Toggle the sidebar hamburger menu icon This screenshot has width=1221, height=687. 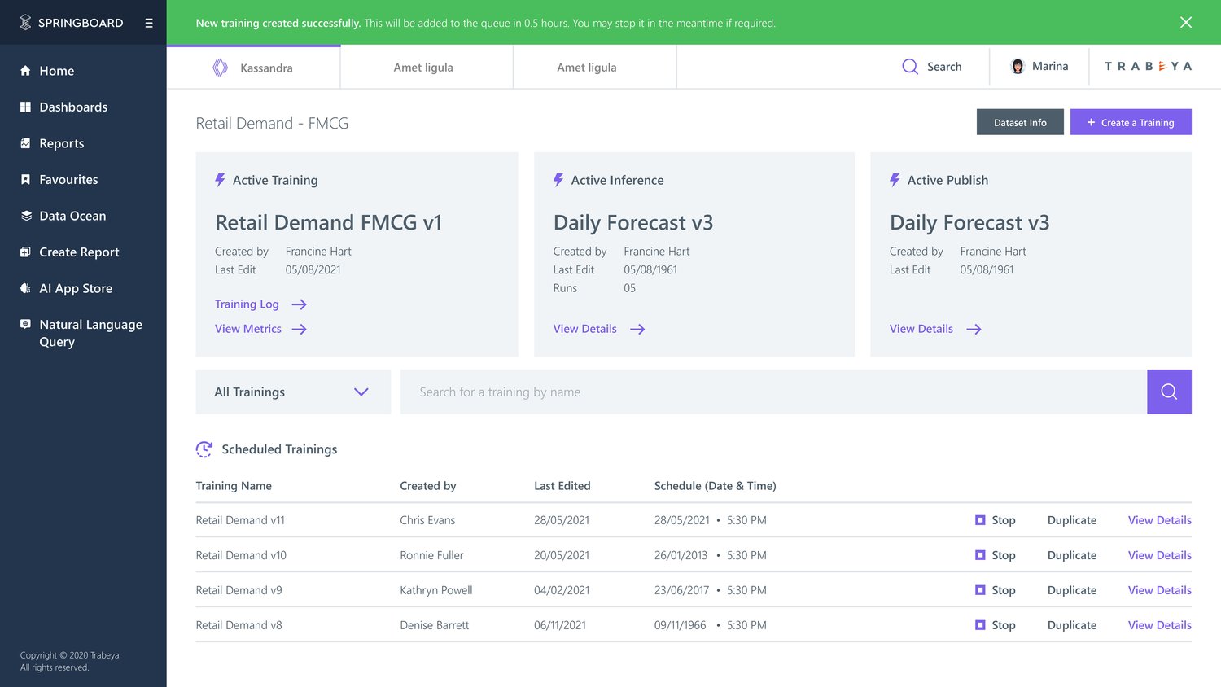[149, 23]
